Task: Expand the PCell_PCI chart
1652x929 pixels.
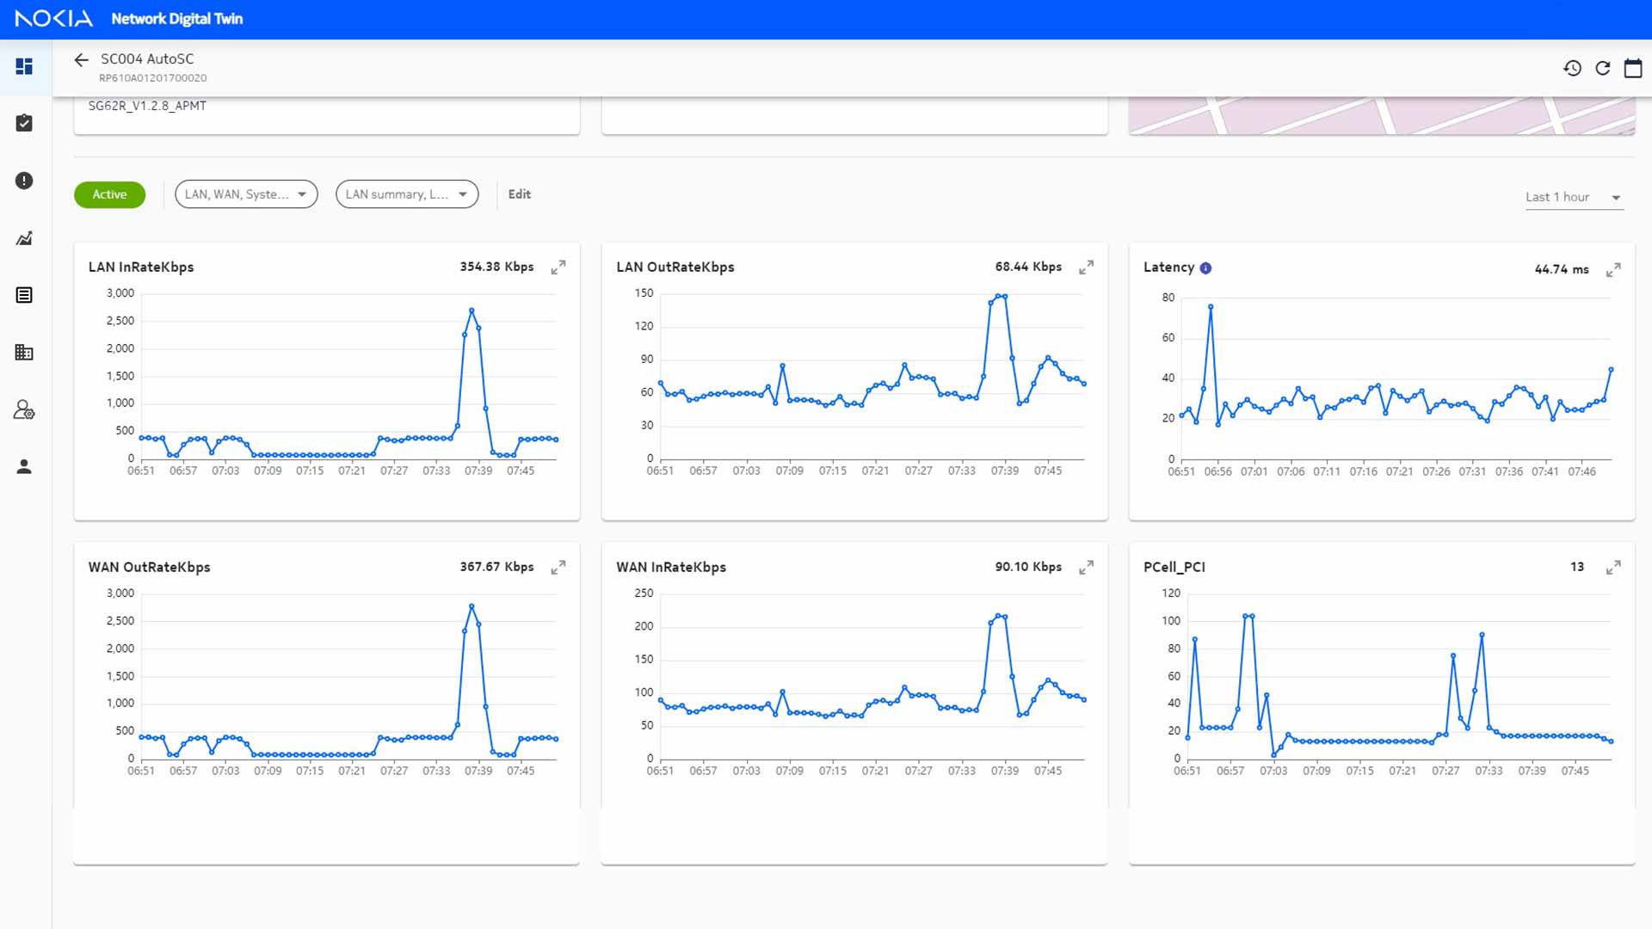Action: (1613, 568)
